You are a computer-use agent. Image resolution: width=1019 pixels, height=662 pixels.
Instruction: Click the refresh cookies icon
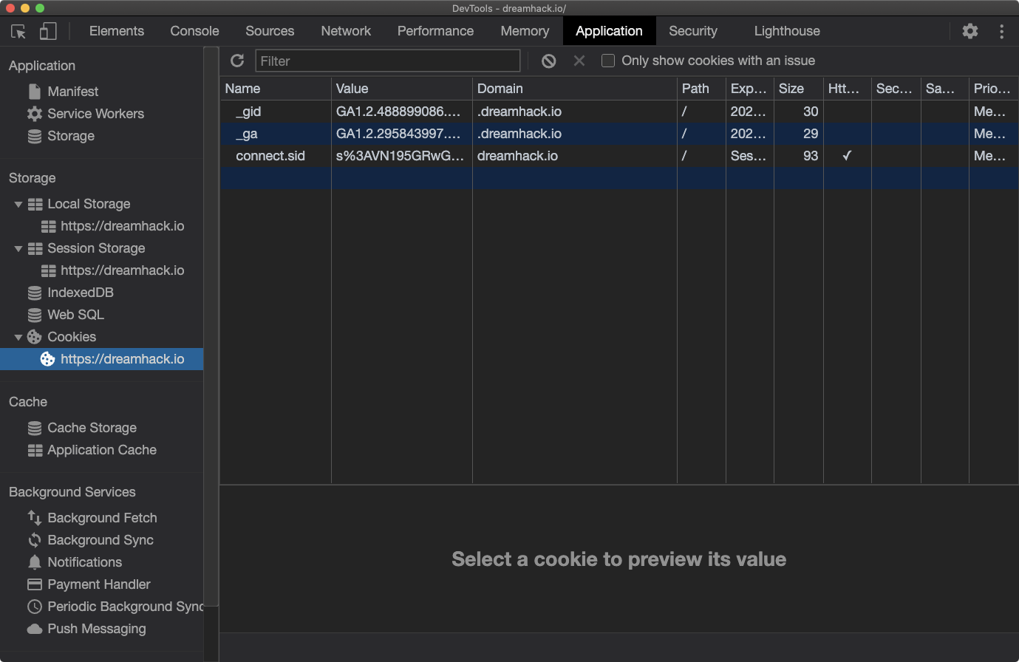pyautogui.click(x=237, y=61)
